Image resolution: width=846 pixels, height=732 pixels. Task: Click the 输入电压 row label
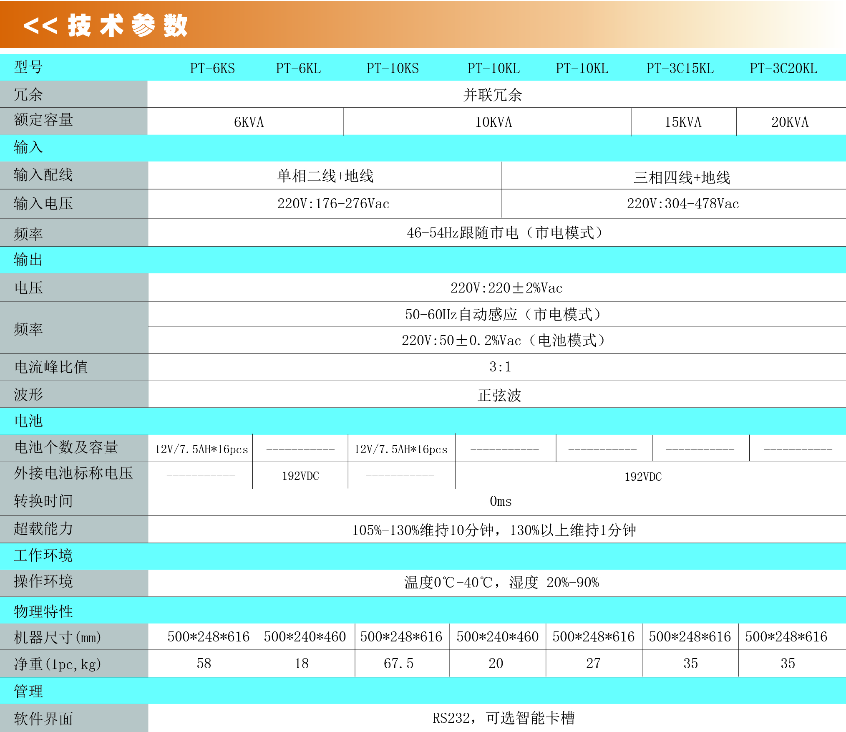click(x=43, y=203)
